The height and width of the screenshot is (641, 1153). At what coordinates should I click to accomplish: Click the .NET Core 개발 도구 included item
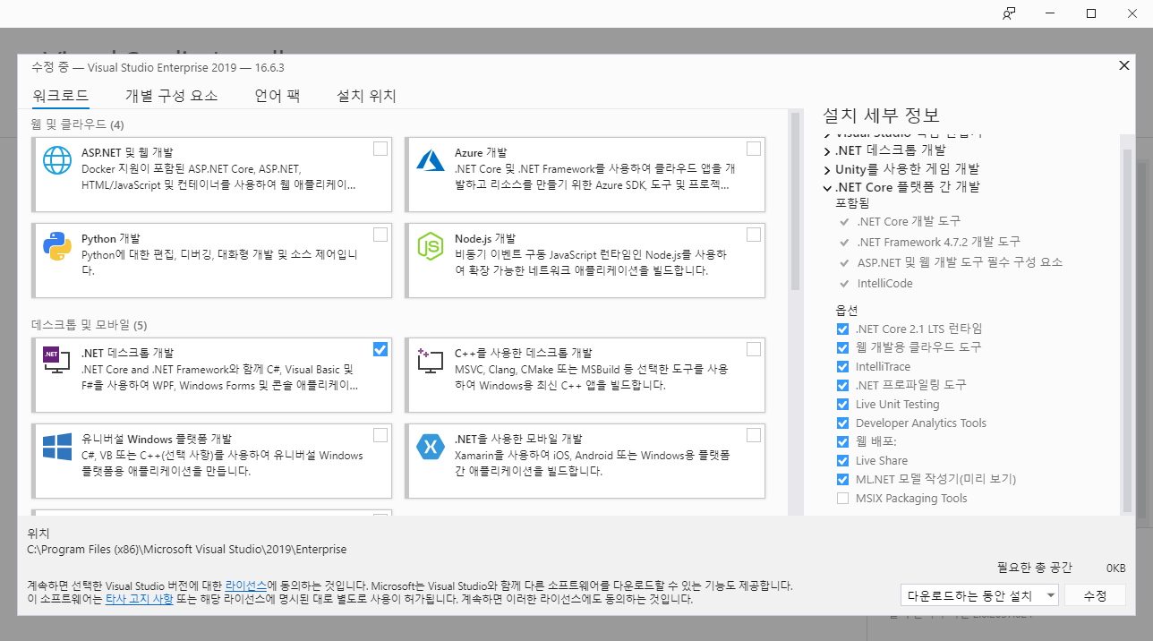tap(909, 221)
